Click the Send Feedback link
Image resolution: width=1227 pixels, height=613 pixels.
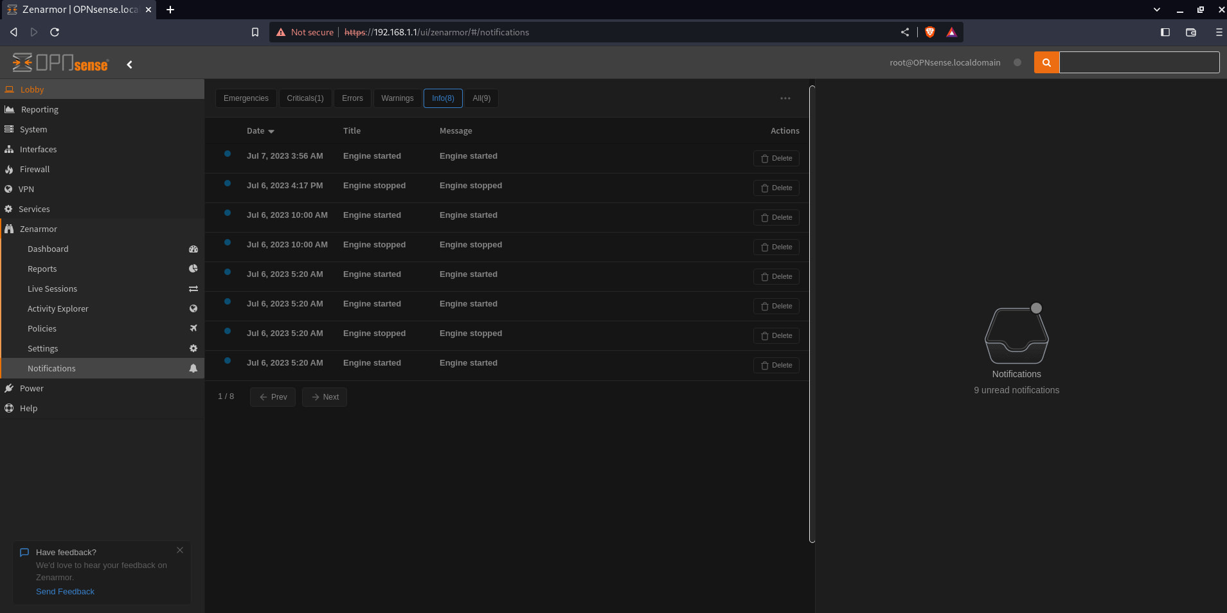point(65,591)
